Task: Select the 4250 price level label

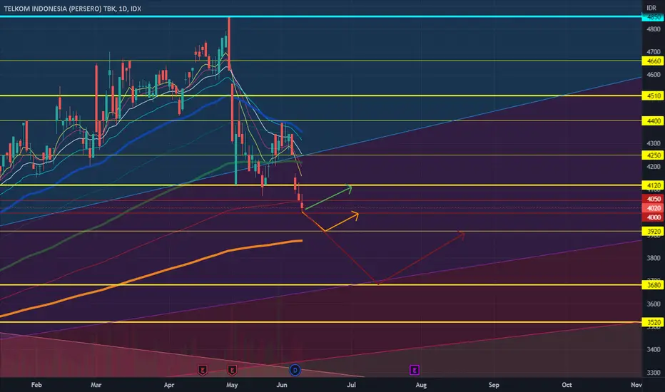Action: [x=653, y=155]
